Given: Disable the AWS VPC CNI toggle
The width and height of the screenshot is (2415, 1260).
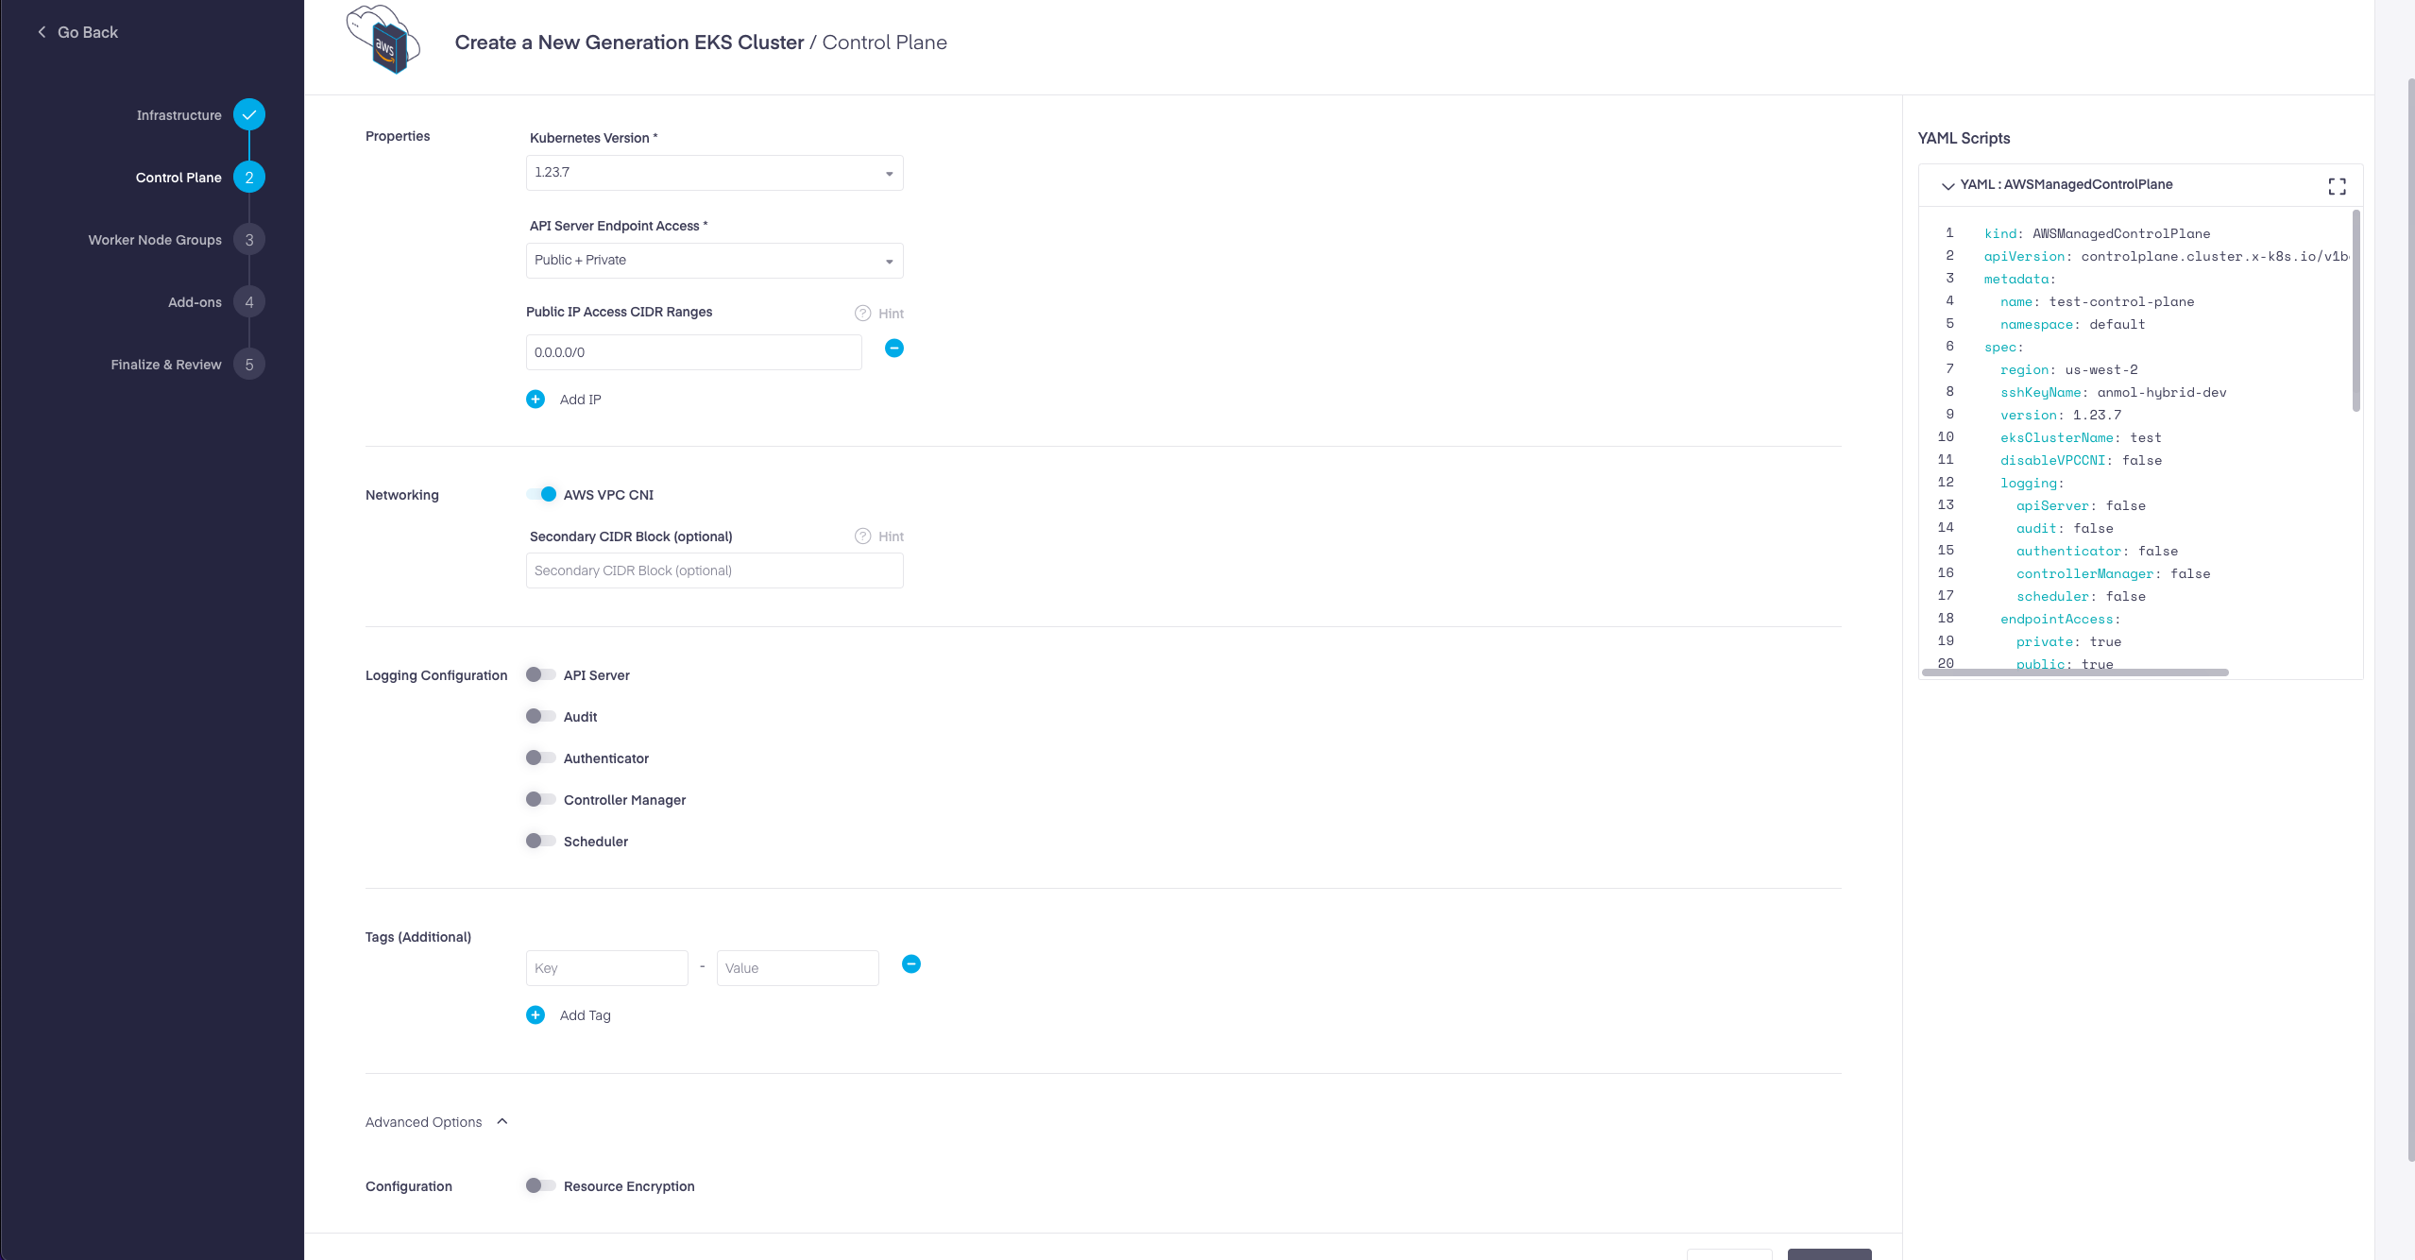Looking at the screenshot, I should (542, 494).
